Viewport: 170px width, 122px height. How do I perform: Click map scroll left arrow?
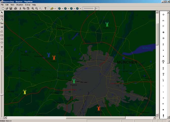(x=5, y=117)
